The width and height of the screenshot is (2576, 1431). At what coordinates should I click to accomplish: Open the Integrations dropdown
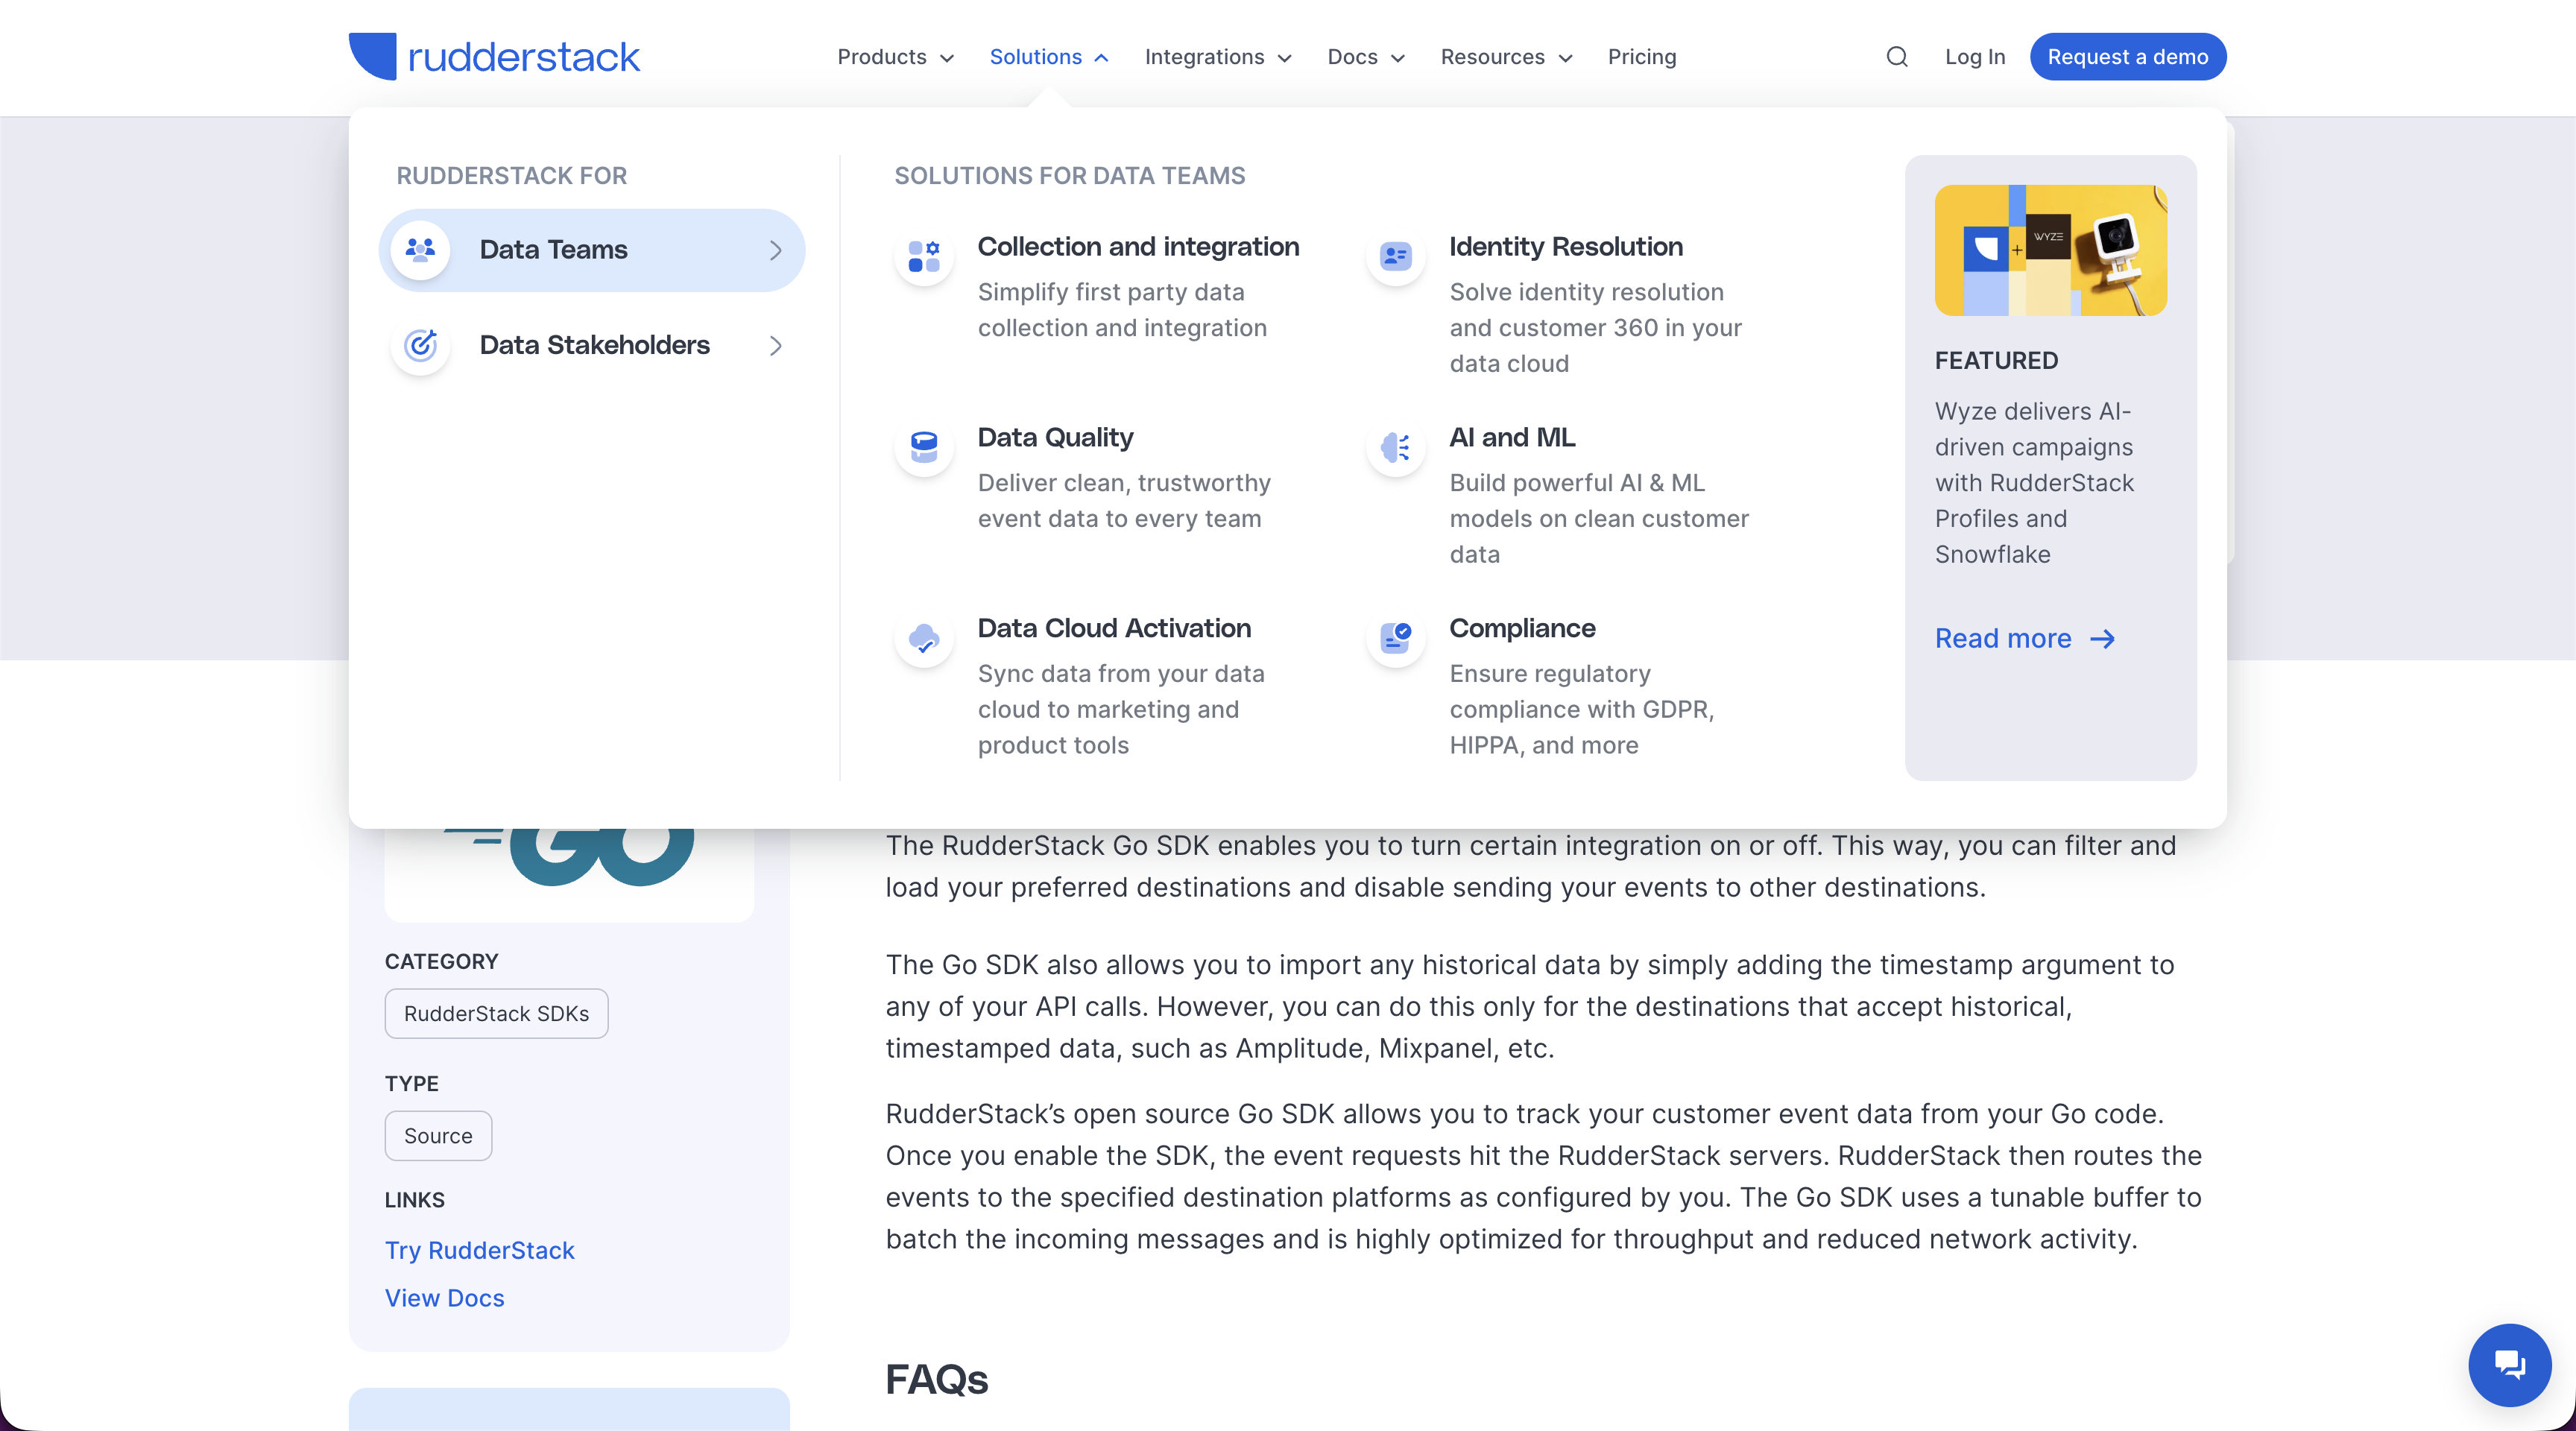click(x=1217, y=57)
